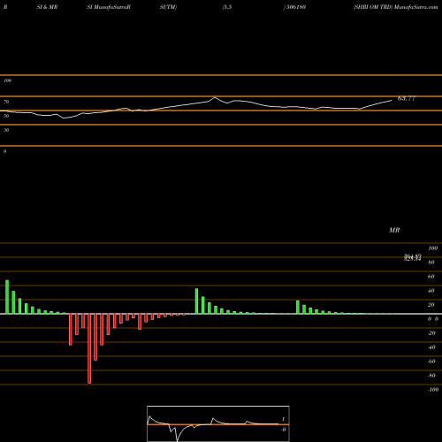The width and height of the screenshot is (442, 442).
Task: Click the 'SI MunafaSutraR' header text
Action: pyautogui.click(x=109, y=7)
